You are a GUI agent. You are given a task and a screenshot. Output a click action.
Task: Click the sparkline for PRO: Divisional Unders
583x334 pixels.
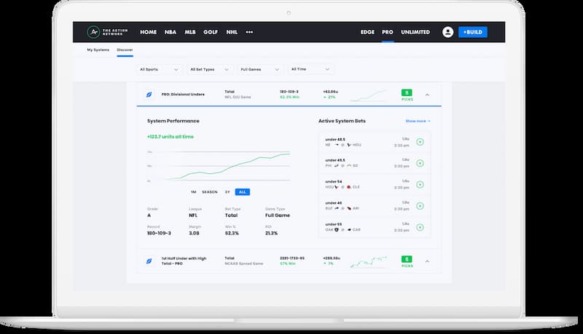point(369,95)
